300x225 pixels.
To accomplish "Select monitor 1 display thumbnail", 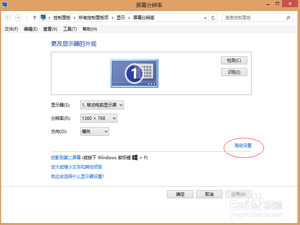I will (x=134, y=73).
